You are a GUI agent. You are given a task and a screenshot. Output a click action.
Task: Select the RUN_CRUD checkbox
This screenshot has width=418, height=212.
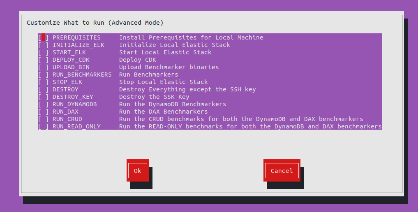pos(43,119)
